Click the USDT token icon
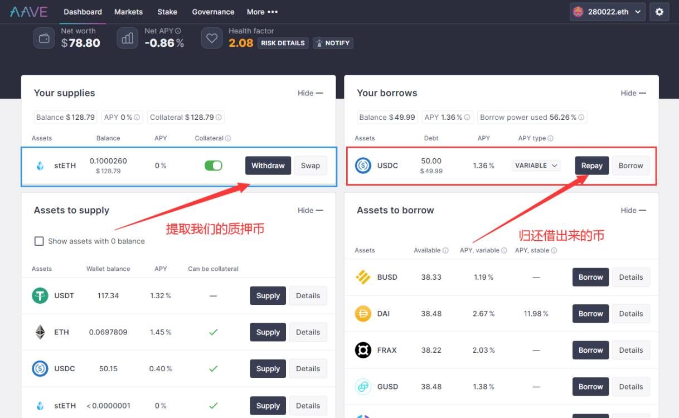Viewport: 679px width, 418px height. tap(40, 295)
